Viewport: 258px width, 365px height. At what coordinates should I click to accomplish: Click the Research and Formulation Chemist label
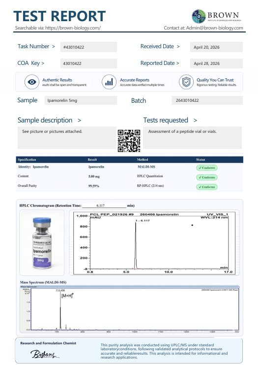tap(48, 343)
